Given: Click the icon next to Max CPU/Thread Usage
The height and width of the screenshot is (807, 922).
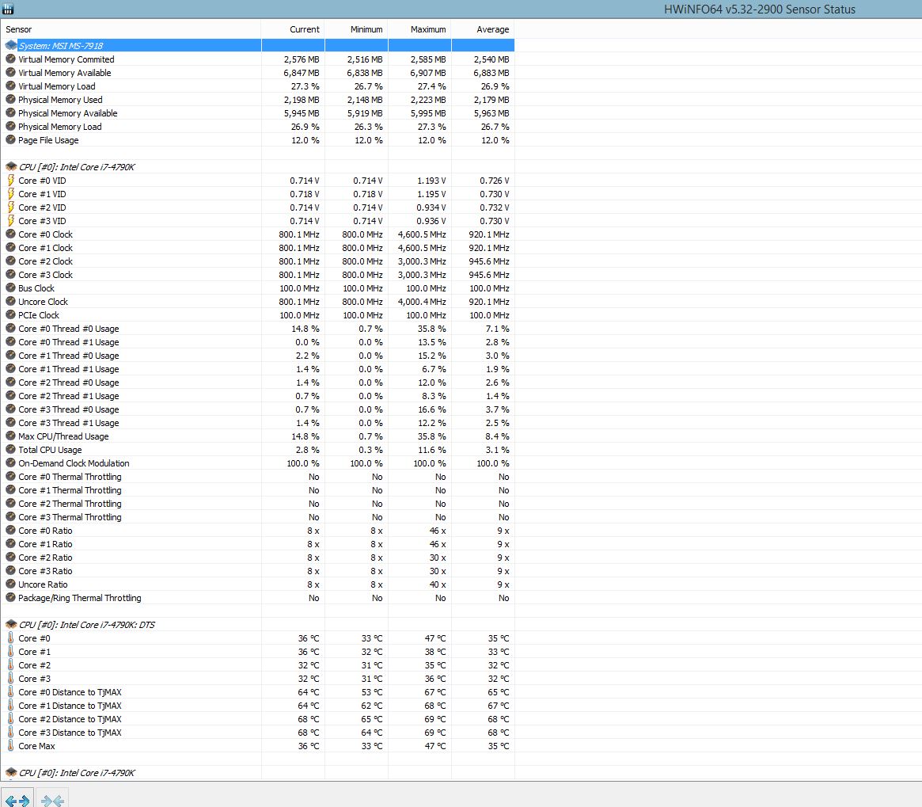Looking at the screenshot, I should click(x=10, y=436).
